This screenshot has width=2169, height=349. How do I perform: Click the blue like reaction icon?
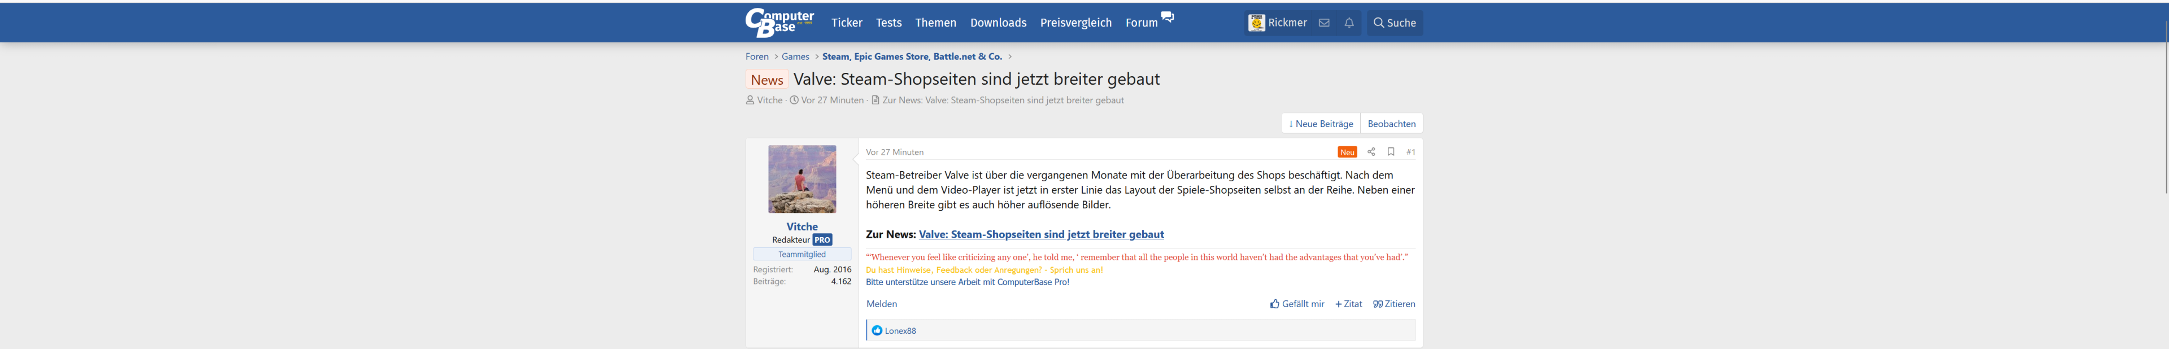(x=877, y=330)
